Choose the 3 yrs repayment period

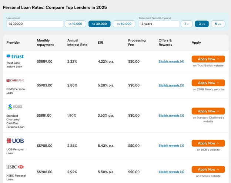[x=202, y=24]
